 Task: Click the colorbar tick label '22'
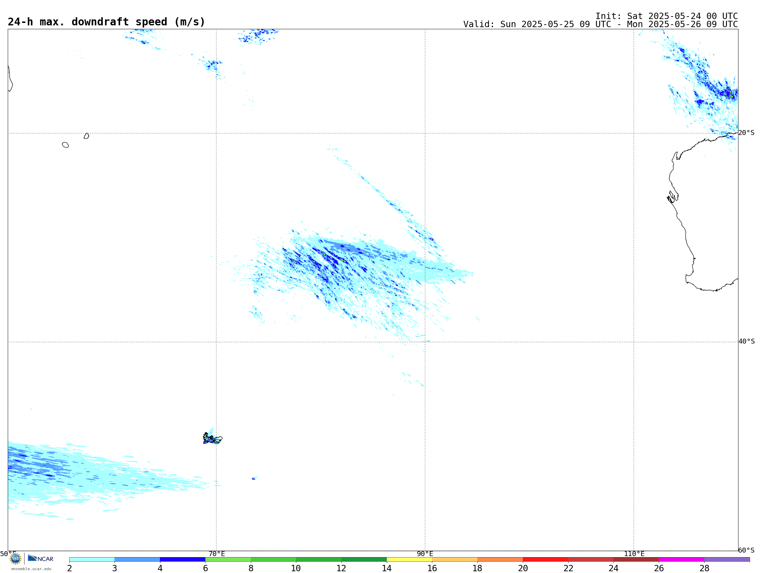568,568
